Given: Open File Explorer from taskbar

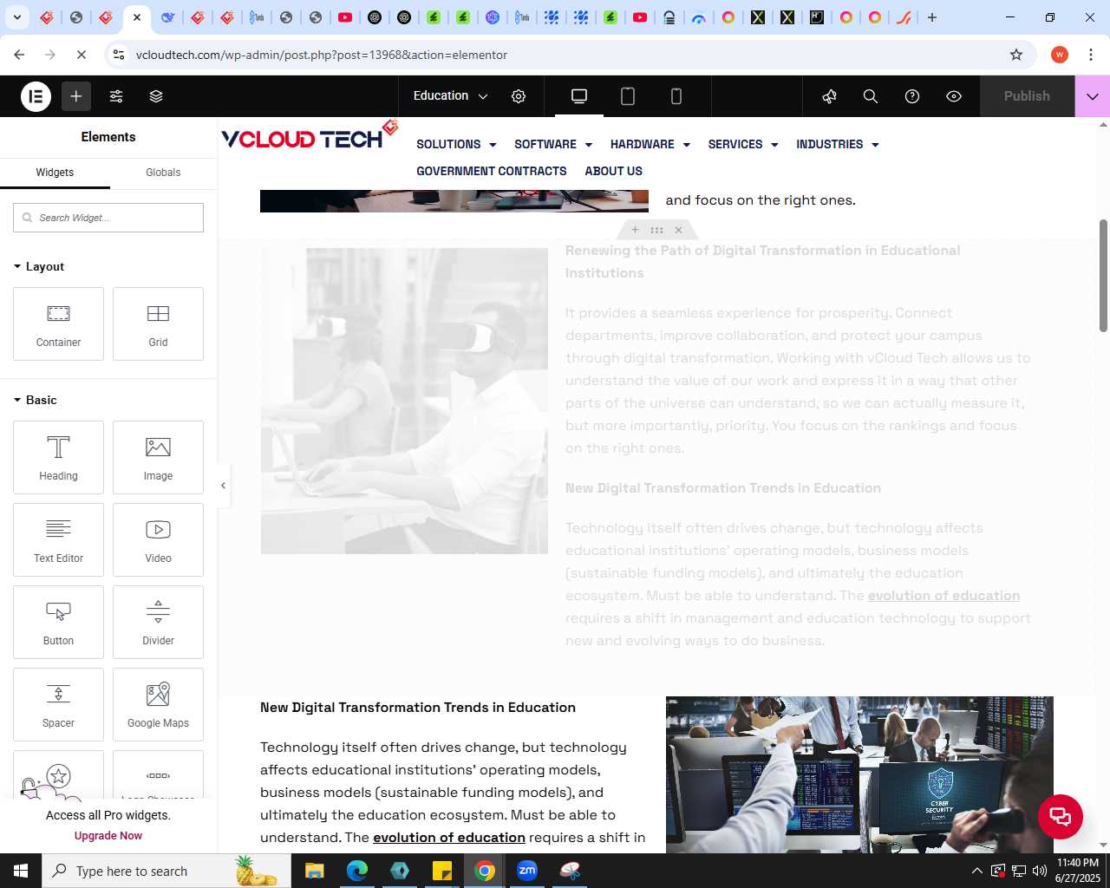Looking at the screenshot, I should (x=314, y=871).
